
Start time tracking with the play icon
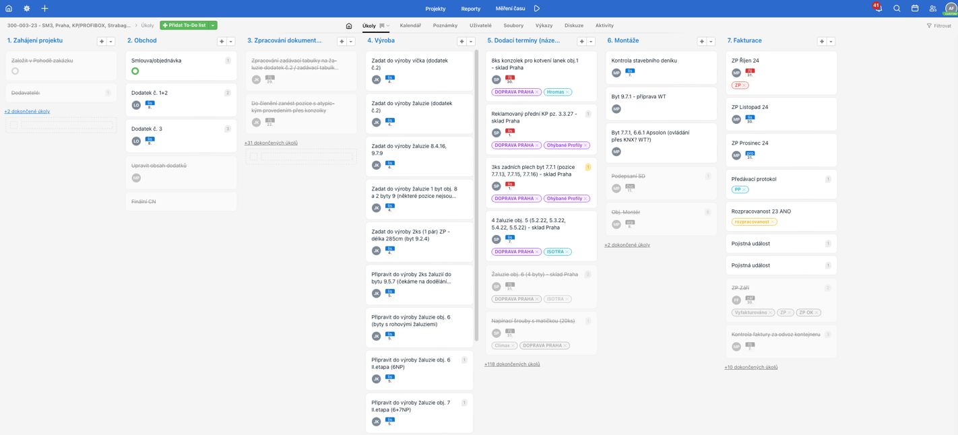click(x=537, y=9)
